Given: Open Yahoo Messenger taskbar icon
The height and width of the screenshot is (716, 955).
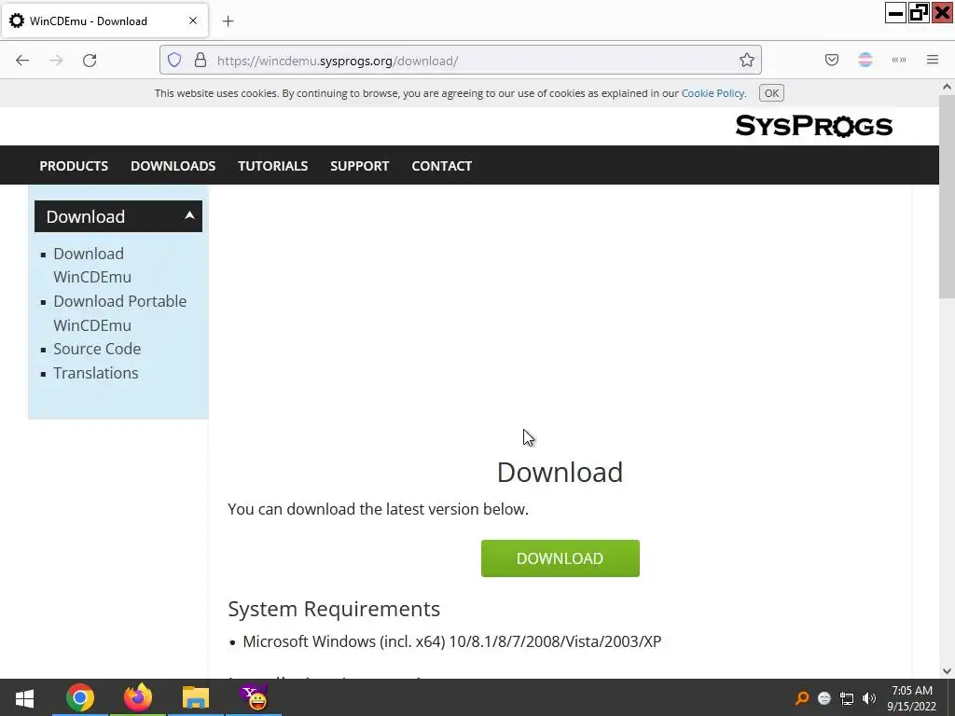Looking at the screenshot, I should pos(254,697).
